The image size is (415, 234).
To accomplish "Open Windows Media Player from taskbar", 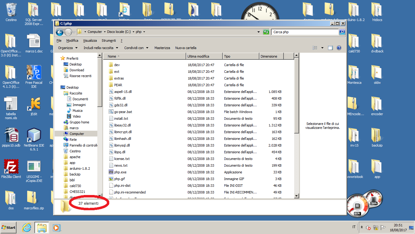I will pyautogui.click(x=56, y=227).
